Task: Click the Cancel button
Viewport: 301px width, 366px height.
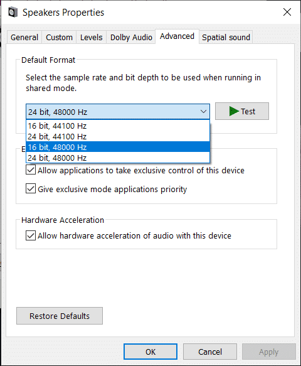Action: click(210, 352)
